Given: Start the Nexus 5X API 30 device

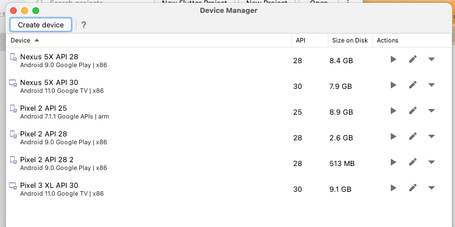Looking at the screenshot, I should [x=393, y=85].
